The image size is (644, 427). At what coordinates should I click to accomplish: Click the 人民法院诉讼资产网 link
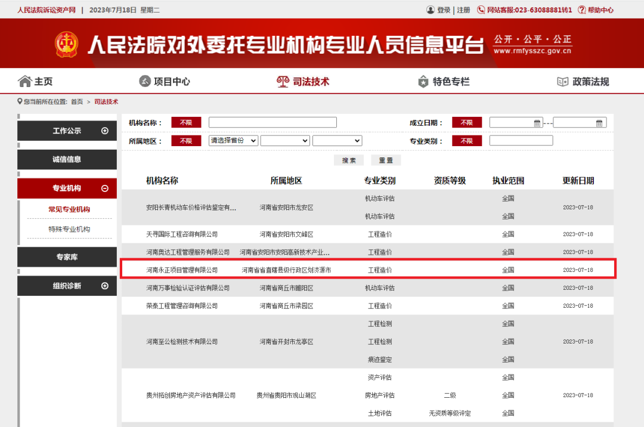point(47,10)
